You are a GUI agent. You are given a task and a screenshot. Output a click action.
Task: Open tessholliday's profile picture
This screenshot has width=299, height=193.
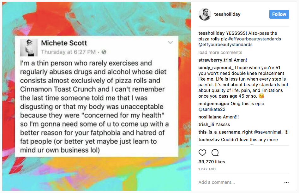pos(205,14)
